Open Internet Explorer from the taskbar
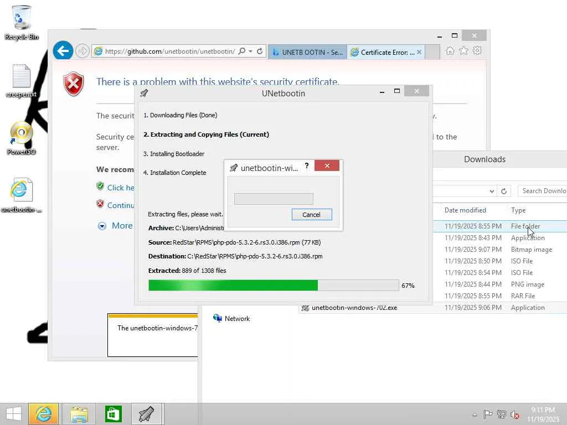567x425 pixels. tap(43, 414)
